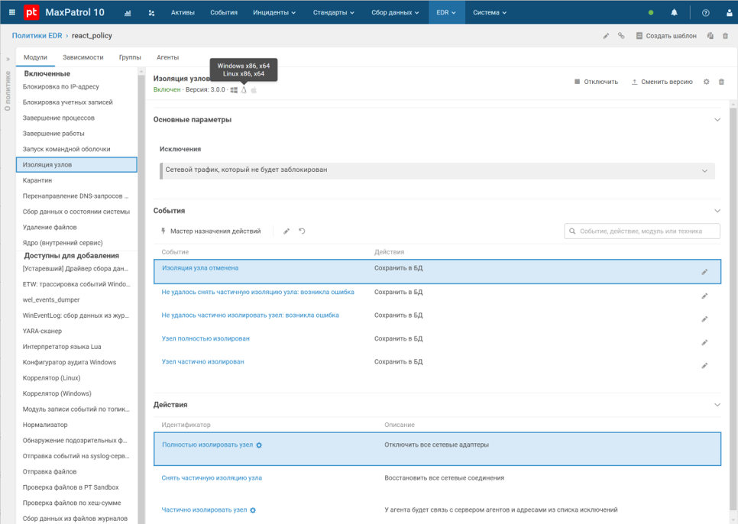This screenshot has width=738, height=524.
Task: Collapse the 'Действия' section
Action: tap(717, 405)
